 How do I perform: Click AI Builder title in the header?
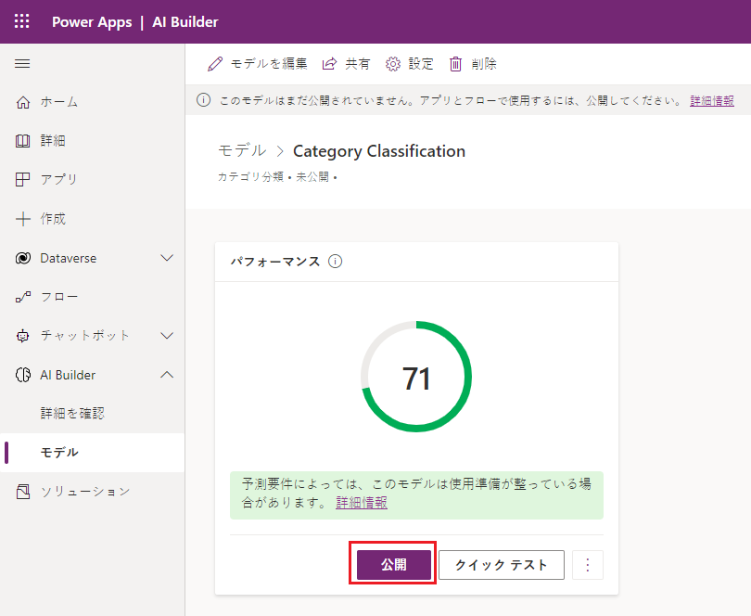[185, 22]
